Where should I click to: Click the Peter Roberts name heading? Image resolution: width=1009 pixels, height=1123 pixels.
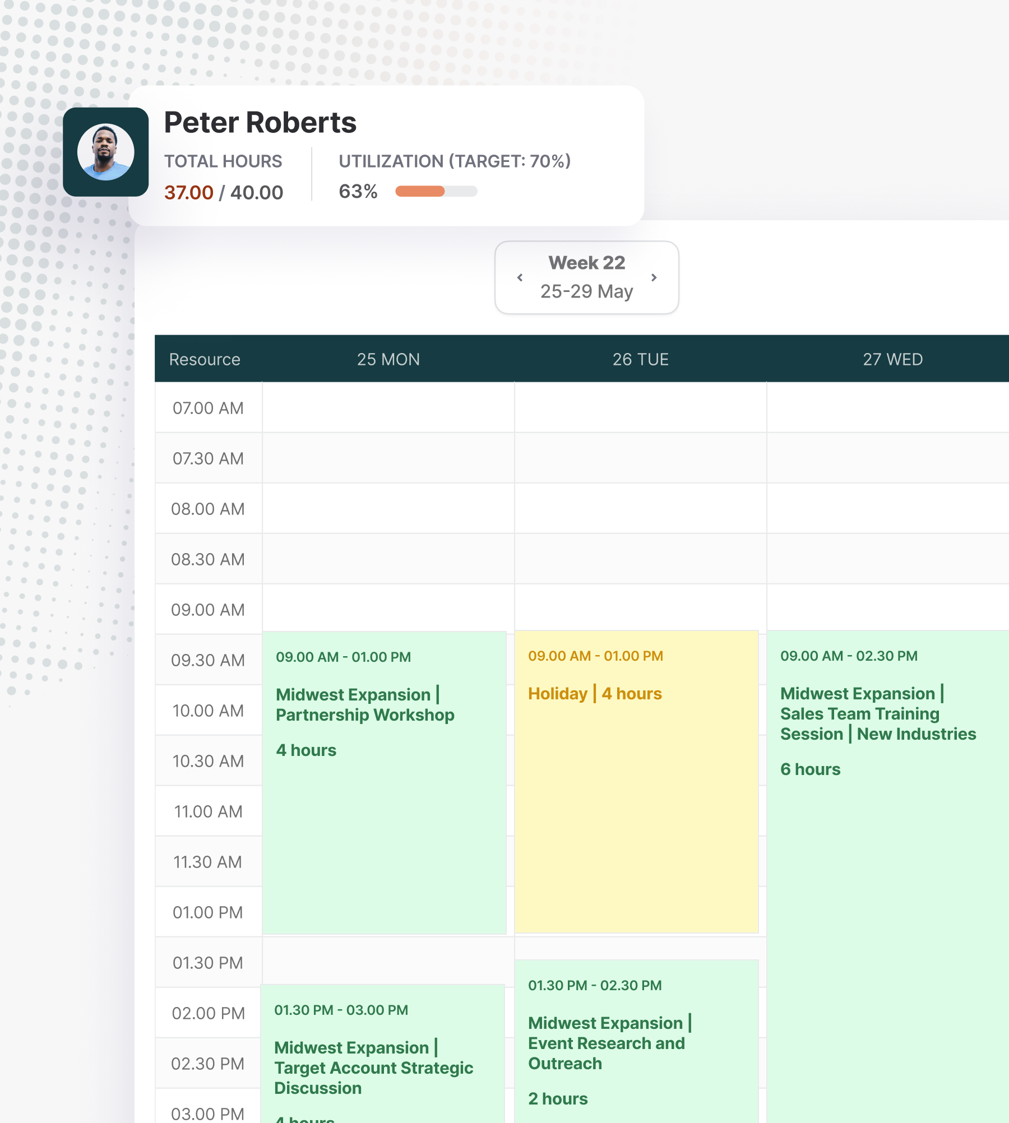(260, 123)
